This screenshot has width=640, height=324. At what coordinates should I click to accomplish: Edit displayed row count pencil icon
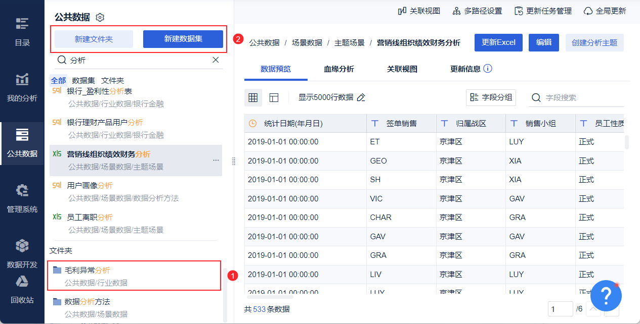[x=361, y=97]
